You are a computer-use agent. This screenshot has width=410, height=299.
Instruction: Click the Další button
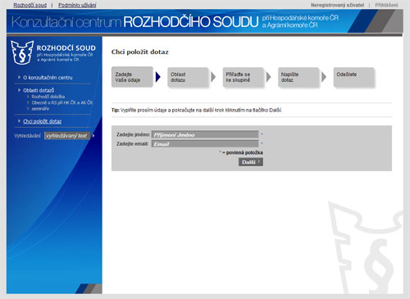click(251, 162)
